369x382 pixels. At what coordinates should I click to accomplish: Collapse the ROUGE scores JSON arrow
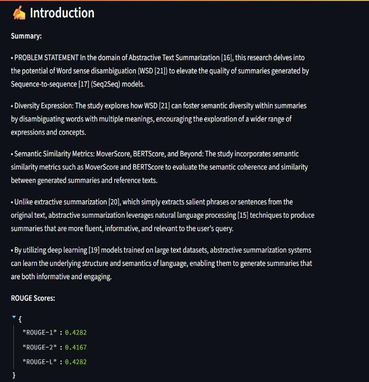tap(13, 318)
